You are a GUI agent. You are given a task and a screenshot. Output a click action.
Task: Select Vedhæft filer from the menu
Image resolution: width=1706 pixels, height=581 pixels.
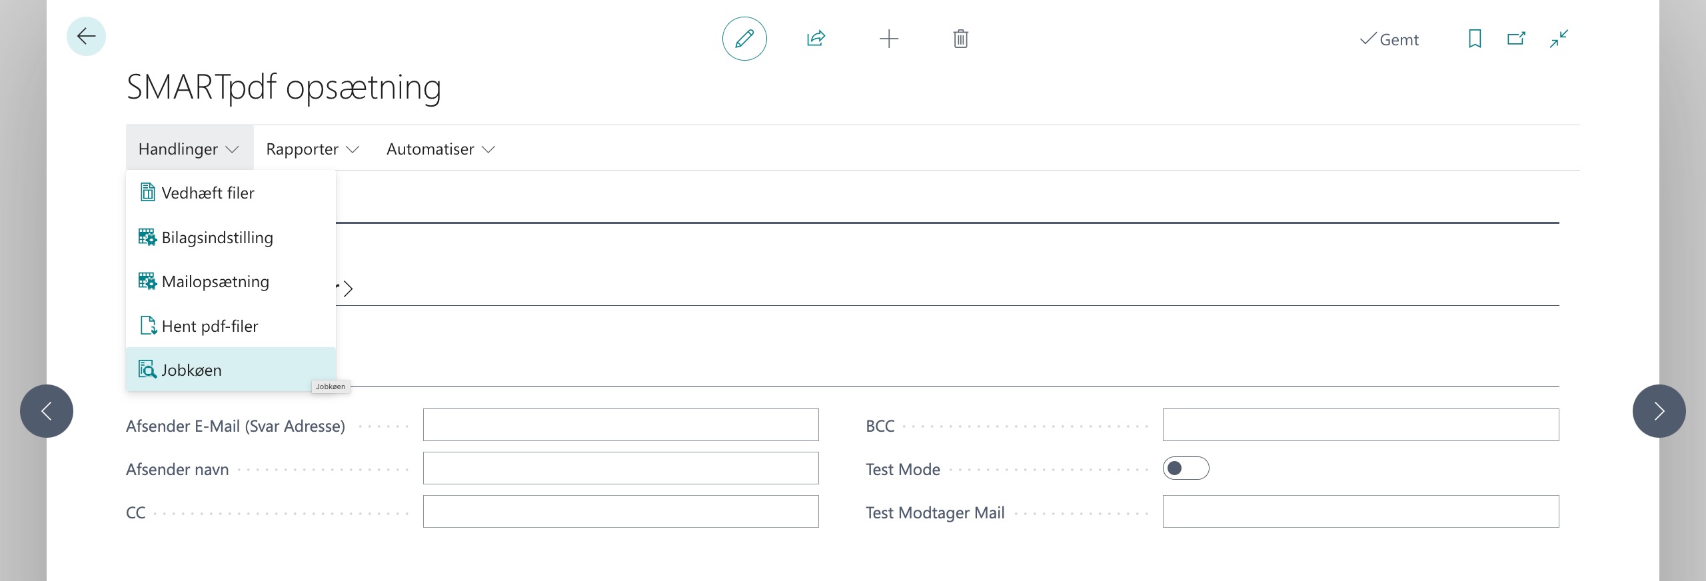coord(208,193)
